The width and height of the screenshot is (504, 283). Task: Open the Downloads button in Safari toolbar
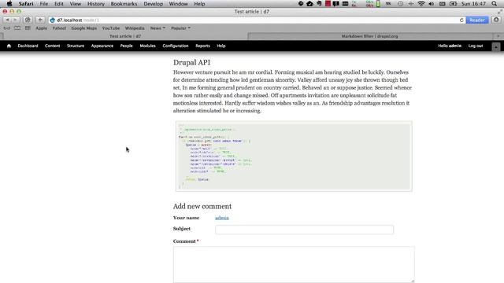(496, 20)
